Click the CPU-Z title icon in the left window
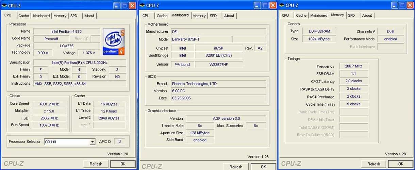415x170 pixels. 4,5
